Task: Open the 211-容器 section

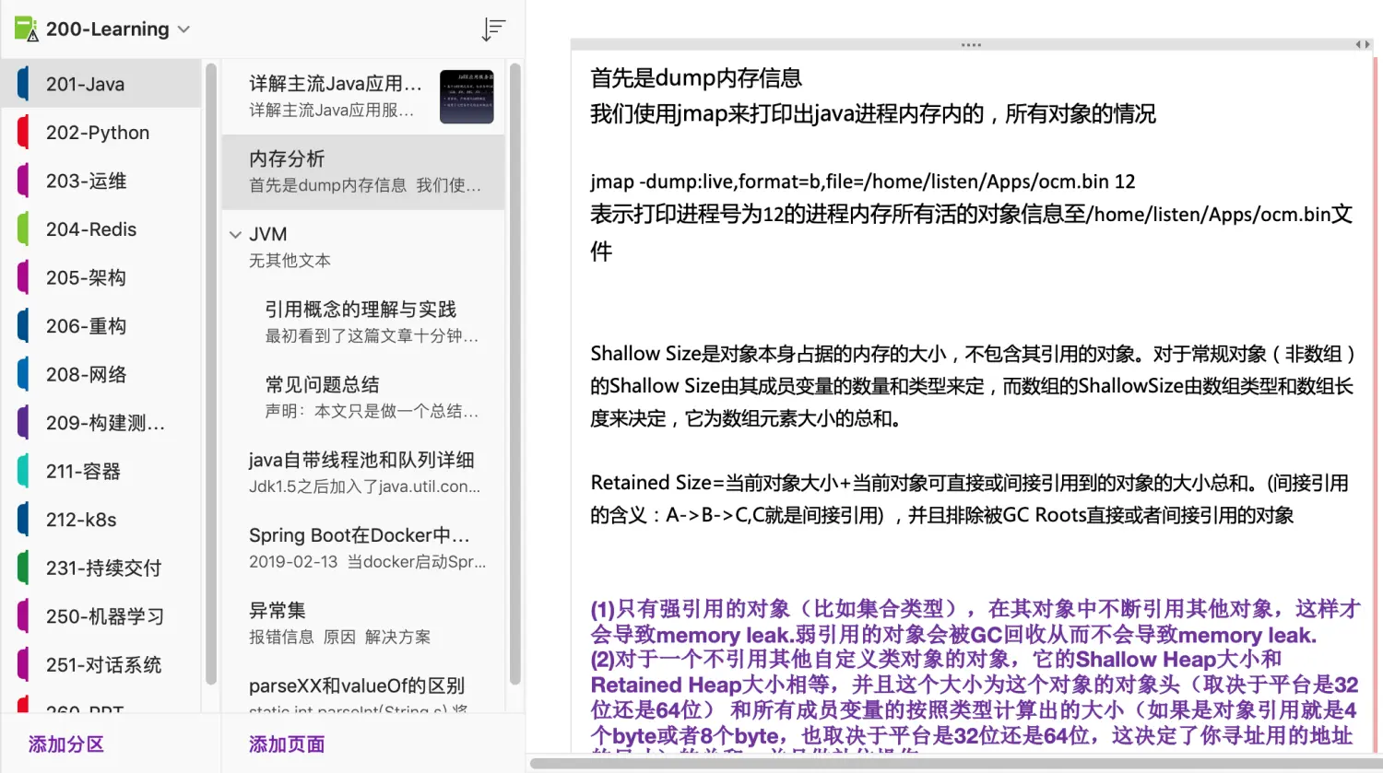Action: coord(101,471)
